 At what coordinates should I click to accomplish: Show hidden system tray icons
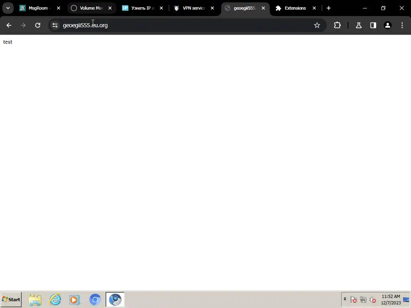coord(345,299)
